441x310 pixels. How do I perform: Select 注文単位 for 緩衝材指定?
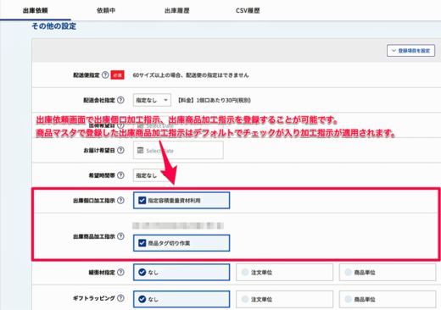[x=285, y=272]
